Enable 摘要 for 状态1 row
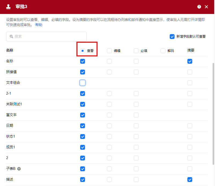 [190, 137]
